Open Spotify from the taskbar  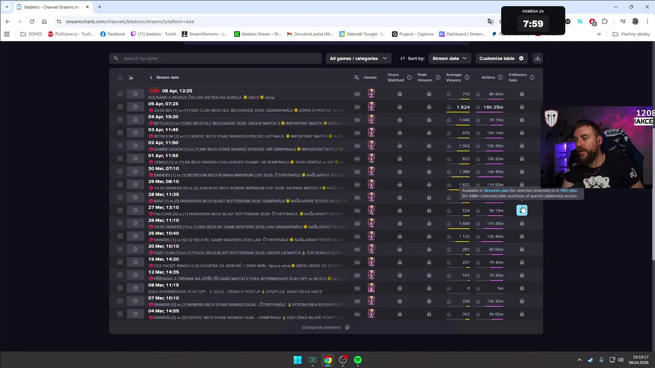click(358, 360)
